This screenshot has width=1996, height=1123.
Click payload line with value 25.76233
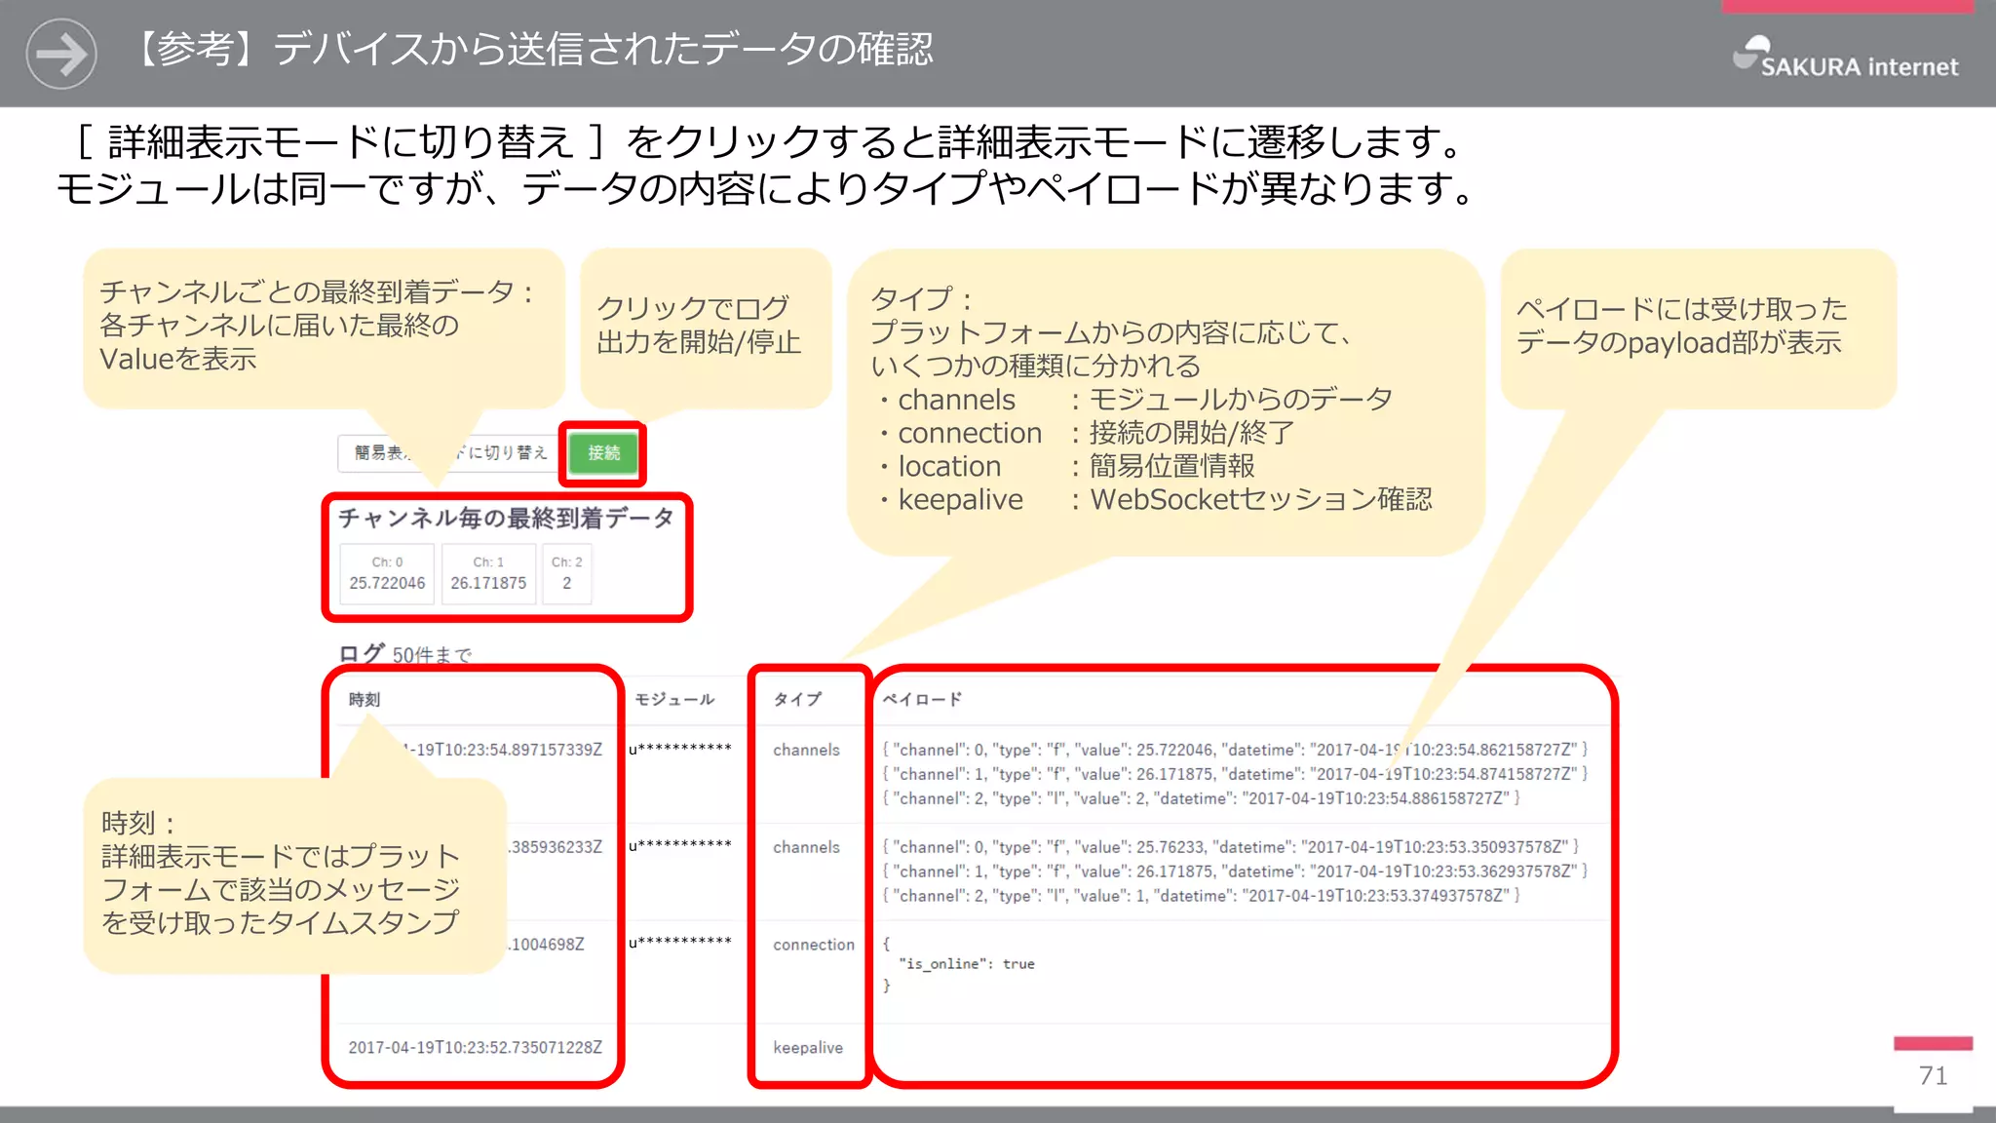click(1231, 847)
